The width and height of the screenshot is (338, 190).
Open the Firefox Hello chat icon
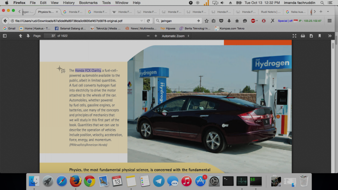(x=245, y=21)
